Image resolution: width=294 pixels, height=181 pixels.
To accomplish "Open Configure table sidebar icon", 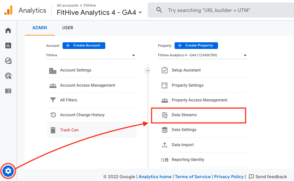I will [x=8, y=91].
